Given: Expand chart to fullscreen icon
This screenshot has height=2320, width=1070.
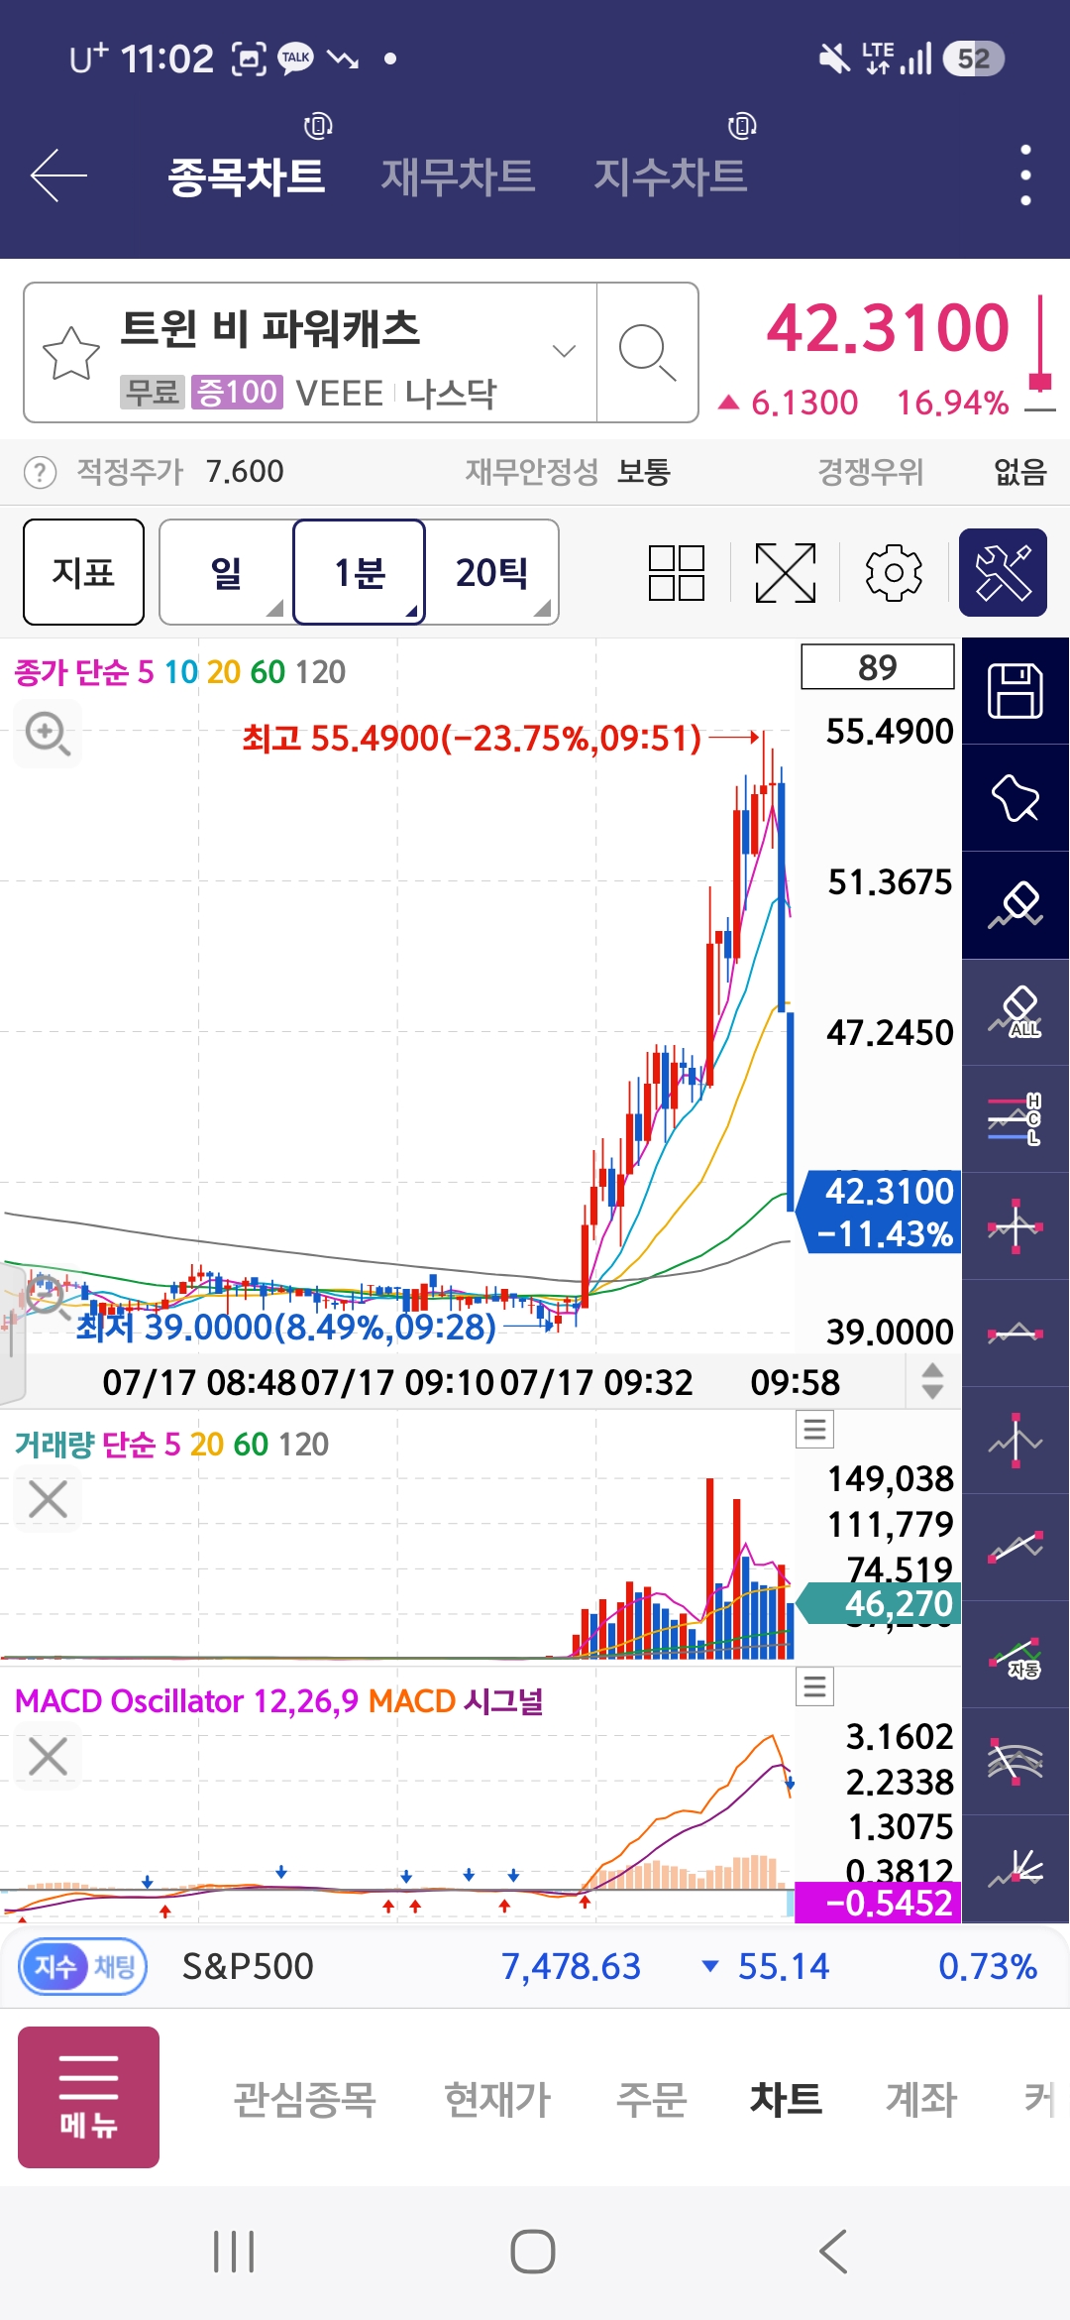Looking at the screenshot, I should [786, 573].
